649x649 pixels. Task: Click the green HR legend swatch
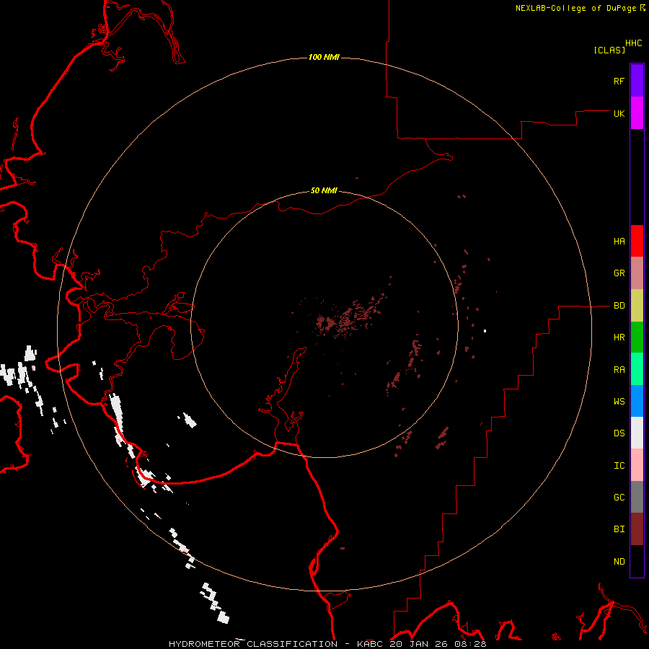coord(637,337)
